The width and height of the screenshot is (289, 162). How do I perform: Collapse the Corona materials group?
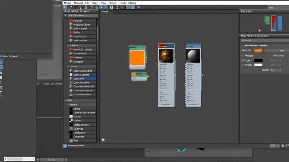(x=68, y=67)
